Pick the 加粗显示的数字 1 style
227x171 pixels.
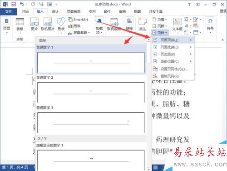91,157
